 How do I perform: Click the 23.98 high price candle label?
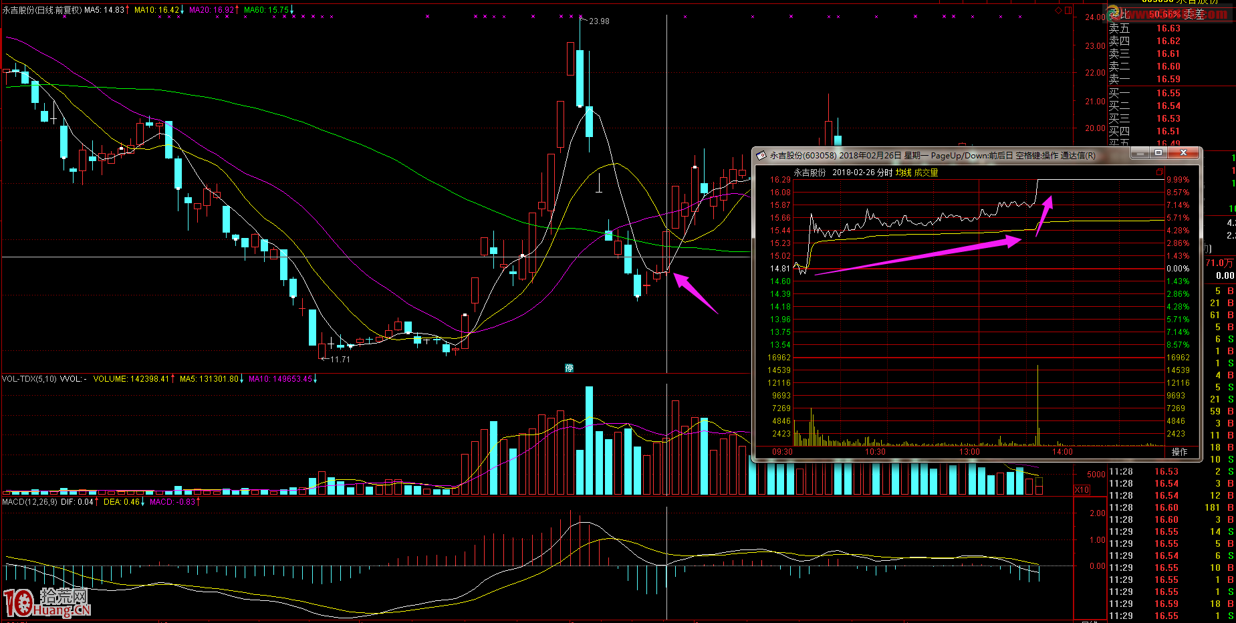coord(599,21)
